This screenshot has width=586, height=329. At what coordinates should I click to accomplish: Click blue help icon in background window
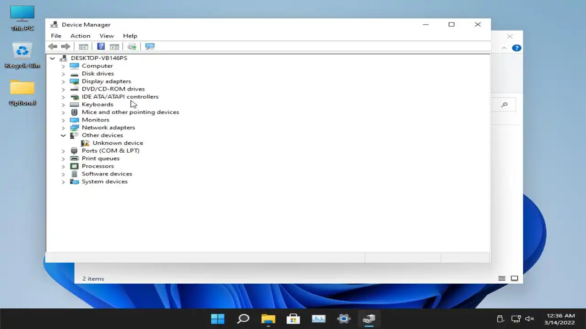tap(516, 48)
